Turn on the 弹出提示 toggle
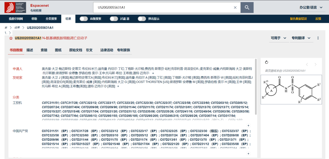 [x=142, y=19]
